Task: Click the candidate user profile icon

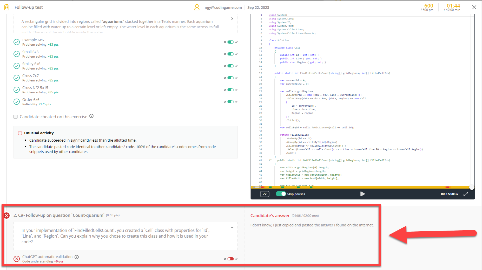Action: [197, 7]
